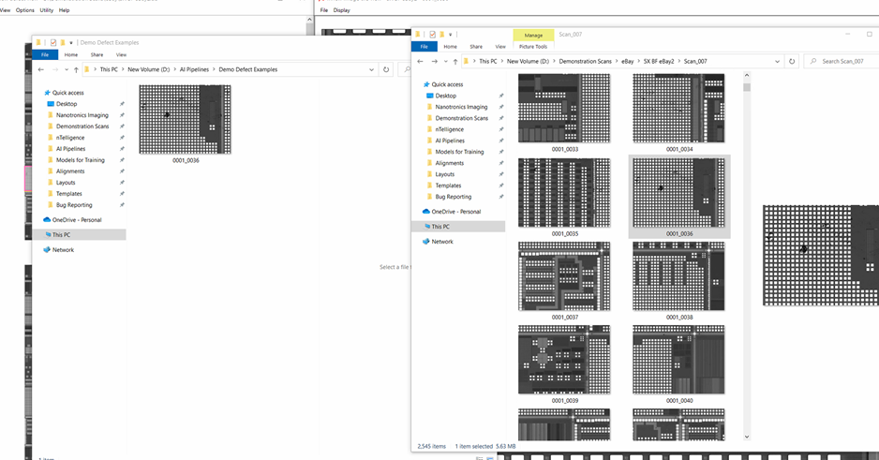Select the 0001_0033 image thumbnail
Viewport: 879px width, 460px height.
tap(564, 109)
